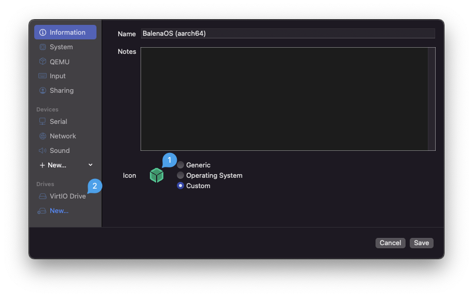Click the Information sidebar icon
This screenshot has height=297, width=473.
[43, 32]
